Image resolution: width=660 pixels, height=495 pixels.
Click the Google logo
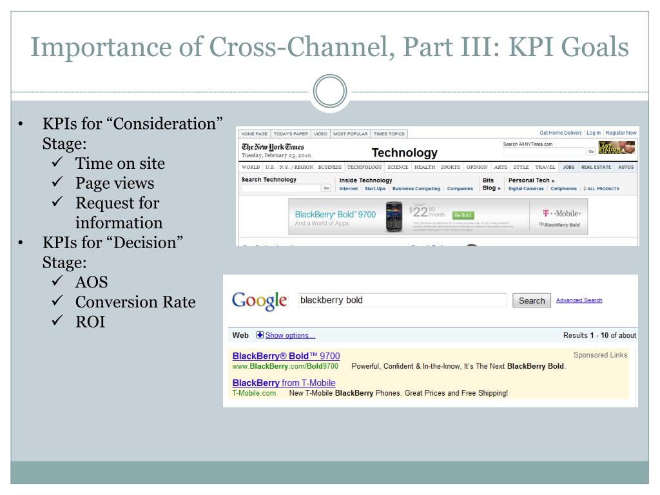coord(260,300)
